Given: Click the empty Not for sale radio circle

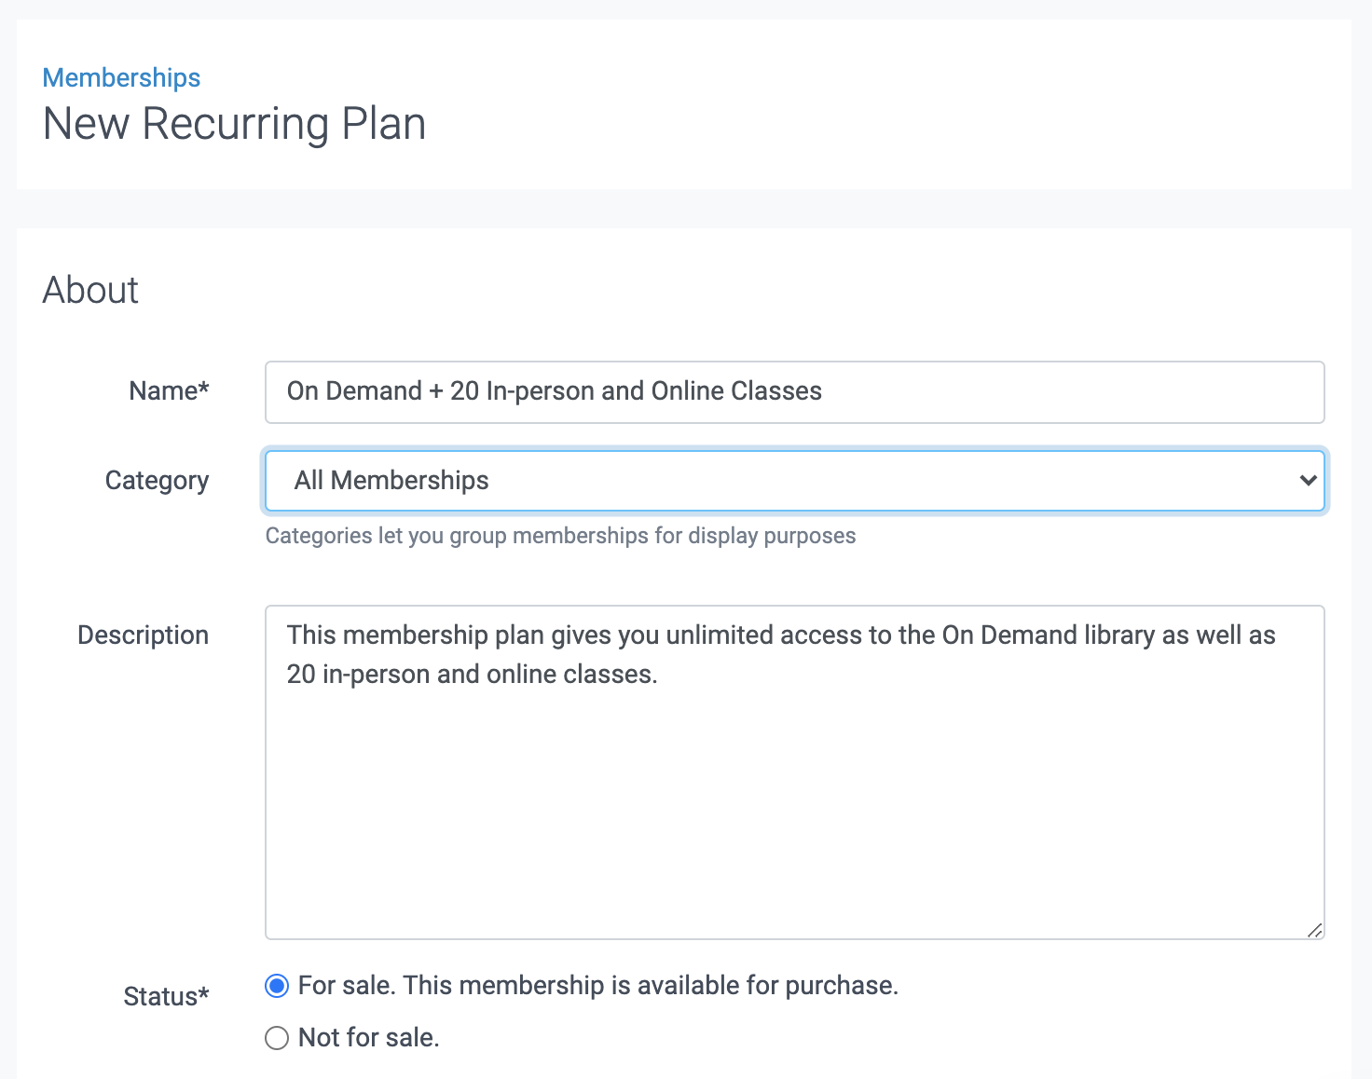Looking at the screenshot, I should click(276, 1037).
